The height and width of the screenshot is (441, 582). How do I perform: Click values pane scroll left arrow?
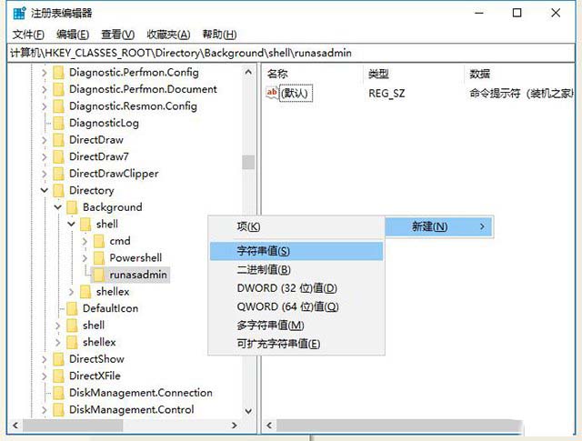269,426
